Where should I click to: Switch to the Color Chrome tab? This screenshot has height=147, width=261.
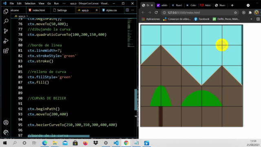click(192, 5)
